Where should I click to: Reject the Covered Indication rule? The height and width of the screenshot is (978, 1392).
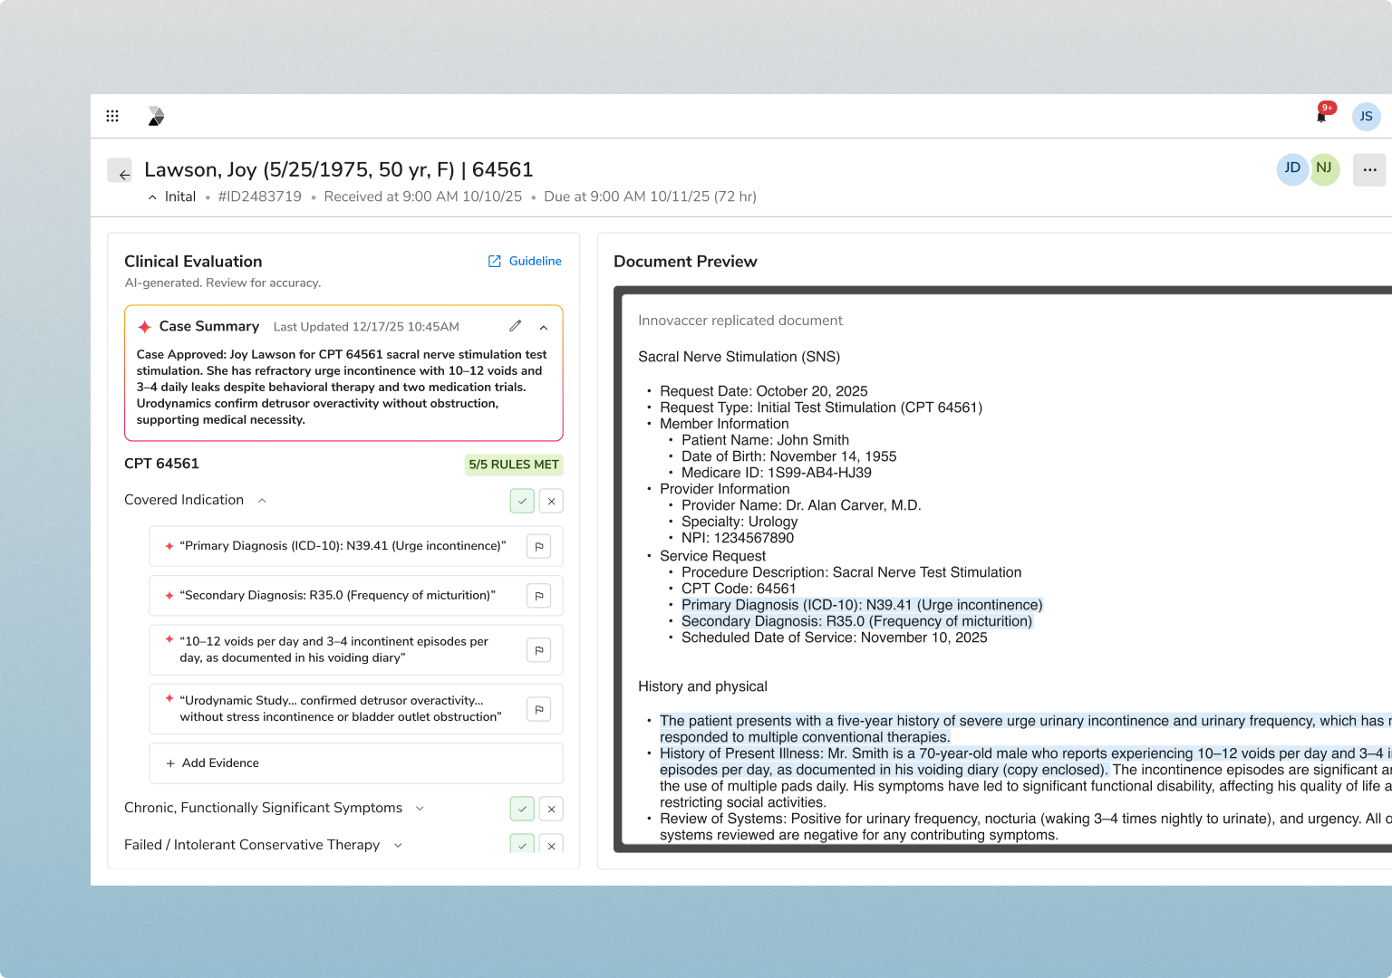(x=551, y=501)
